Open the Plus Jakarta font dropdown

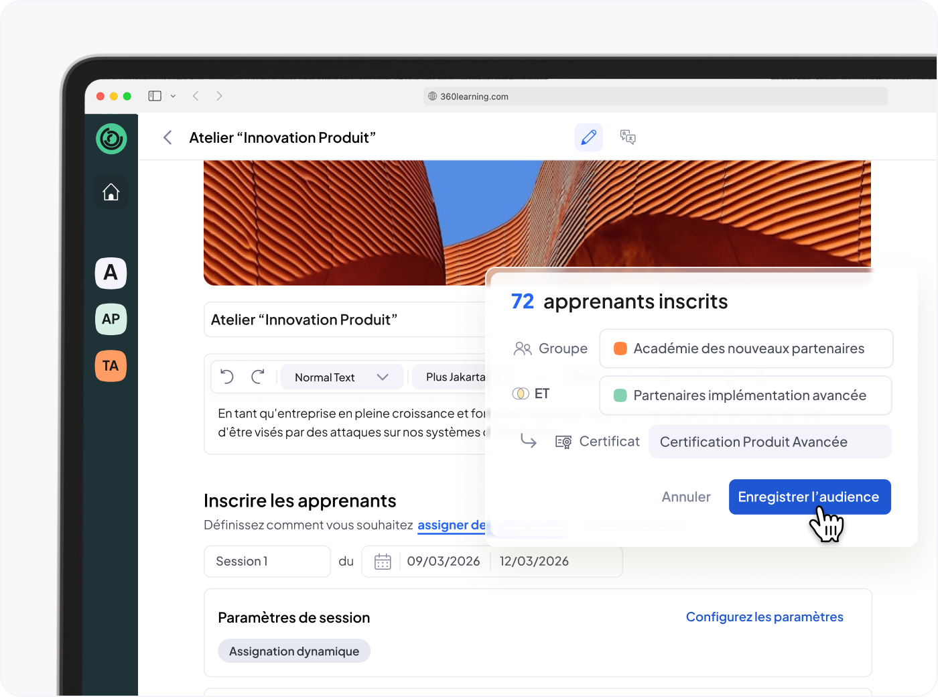pyautogui.click(x=449, y=377)
